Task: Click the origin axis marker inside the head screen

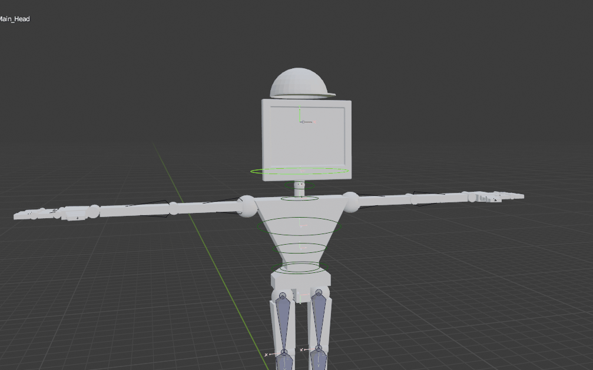Action: pyautogui.click(x=301, y=122)
